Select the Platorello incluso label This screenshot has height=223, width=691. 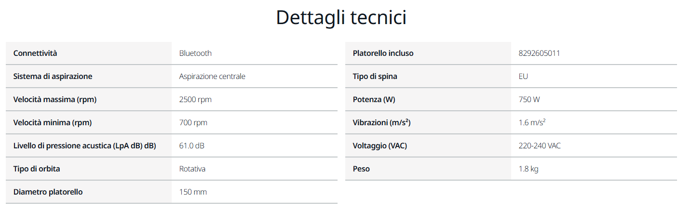383,53
